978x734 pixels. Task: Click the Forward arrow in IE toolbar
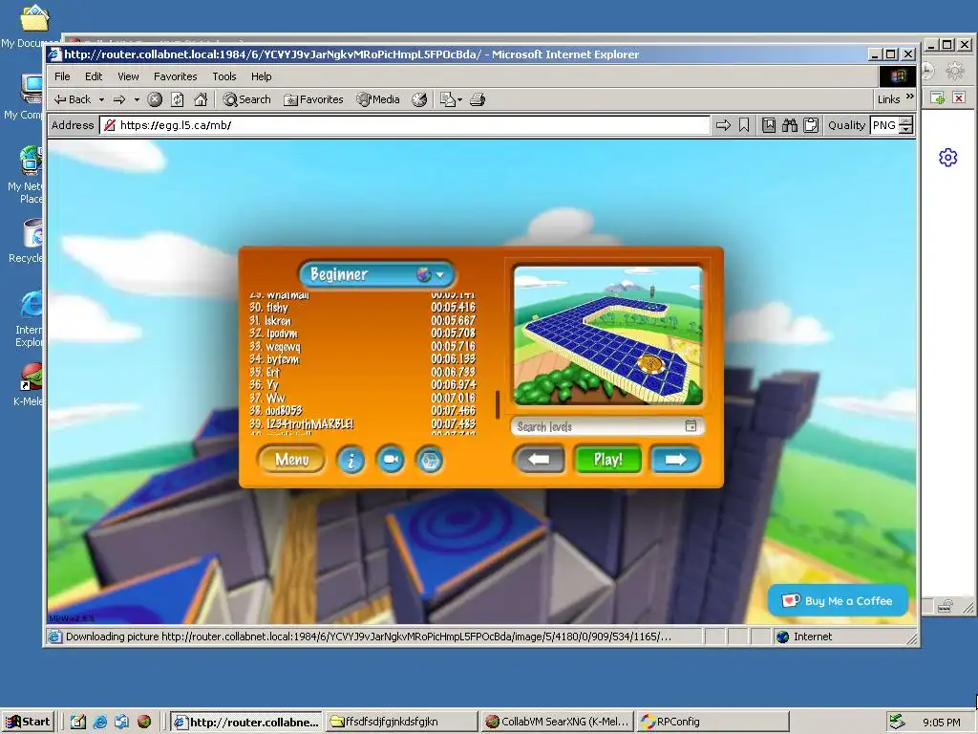pyautogui.click(x=119, y=99)
